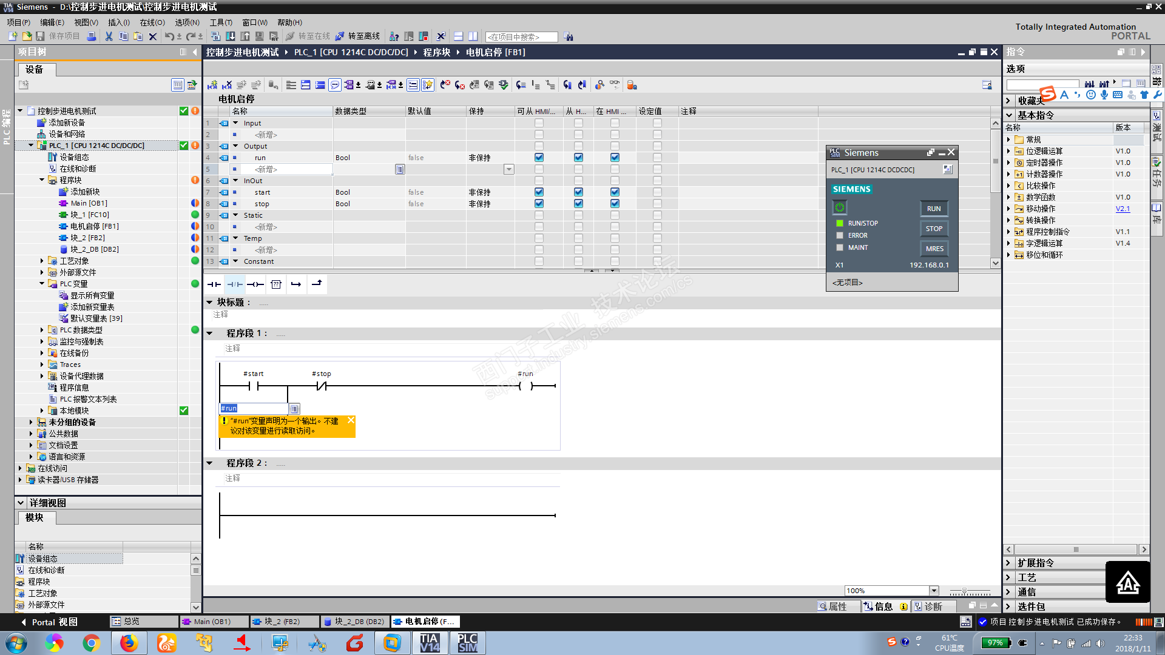
Task: Insert normally open contact from favorites bar
Action: [214, 284]
